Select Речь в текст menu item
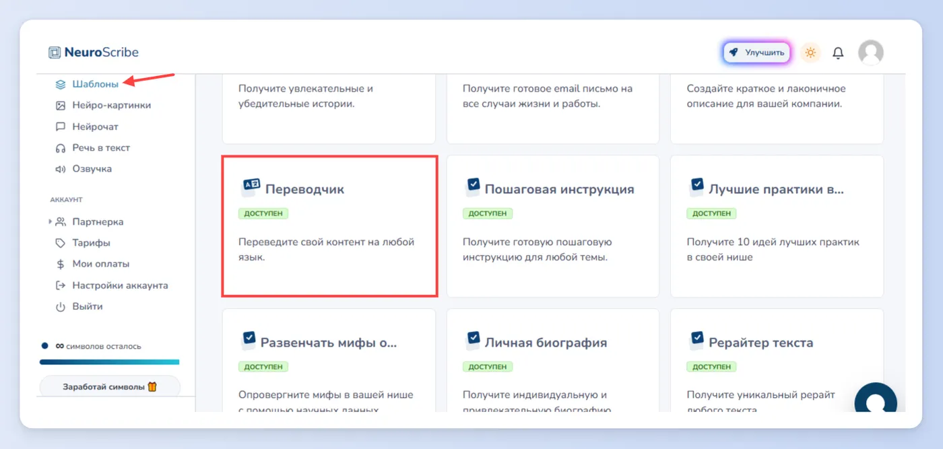943x449 pixels. [101, 147]
